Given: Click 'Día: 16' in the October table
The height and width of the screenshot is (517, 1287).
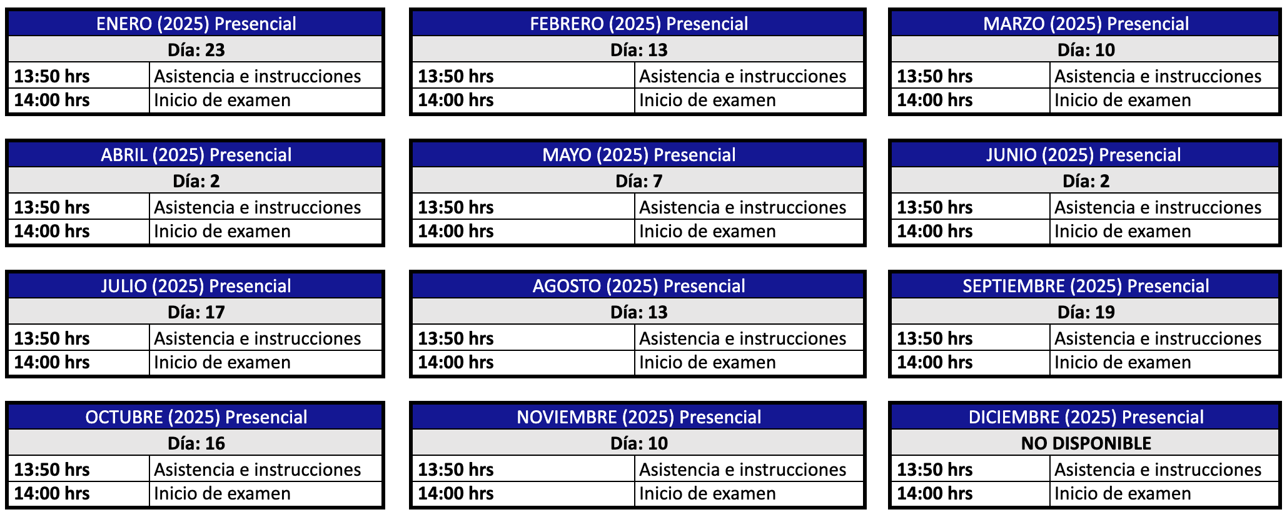Looking at the screenshot, I should pyautogui.click(x=196, y=443).
